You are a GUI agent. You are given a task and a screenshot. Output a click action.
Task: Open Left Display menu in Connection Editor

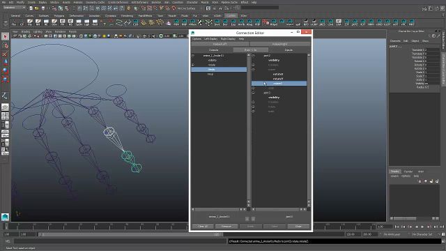210,39
